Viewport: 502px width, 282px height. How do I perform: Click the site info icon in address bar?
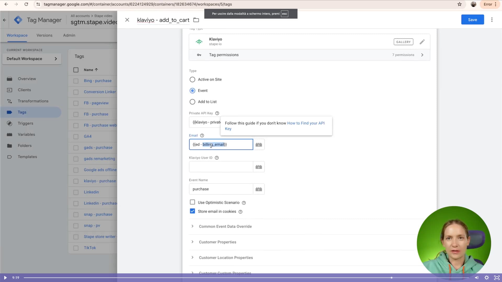coord(38,4)
